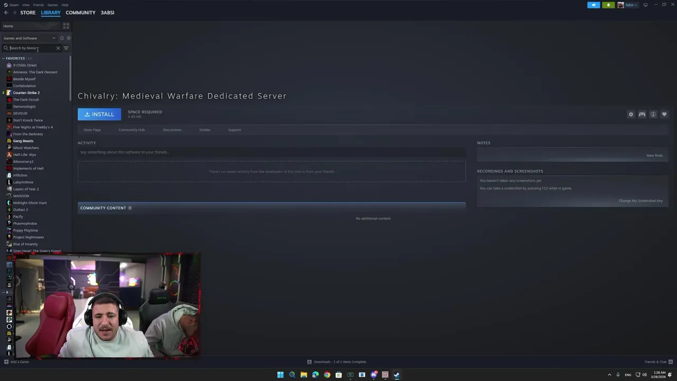Select Phasmophobia in the library list
The image size is (677, 381).
tap(25, 223)
